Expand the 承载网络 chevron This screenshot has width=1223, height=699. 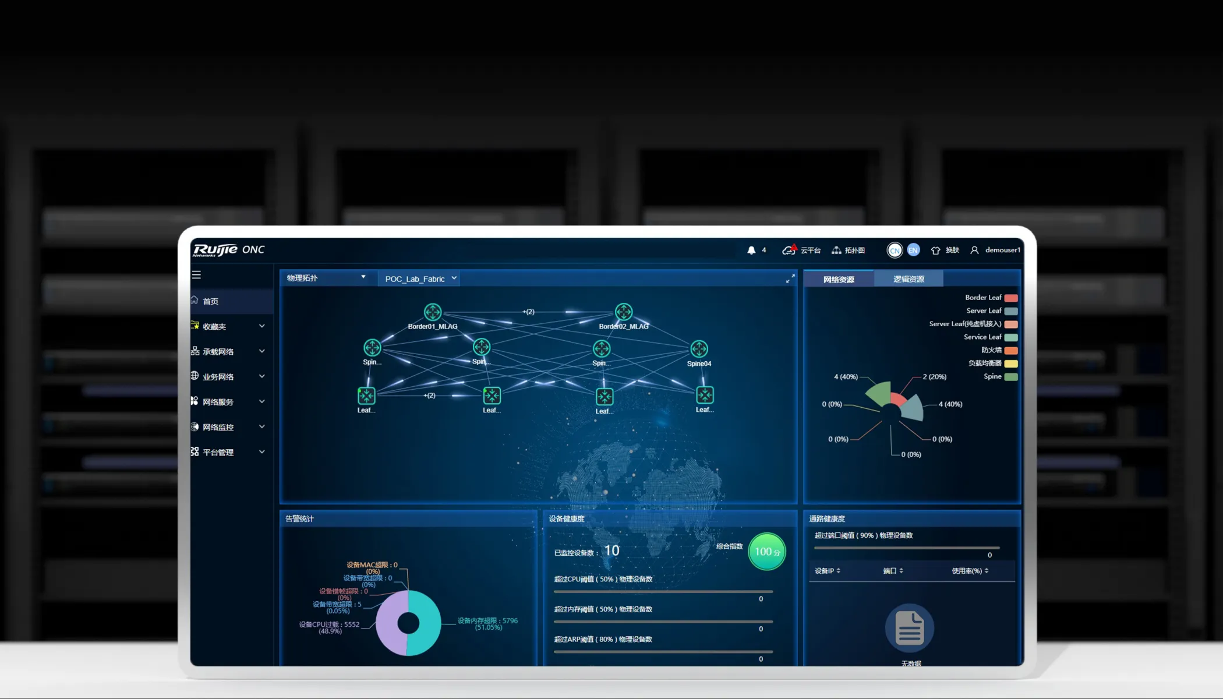coord(262,351)
